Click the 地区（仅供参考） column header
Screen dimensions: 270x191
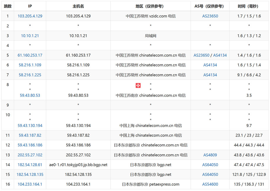click(150, 6)
